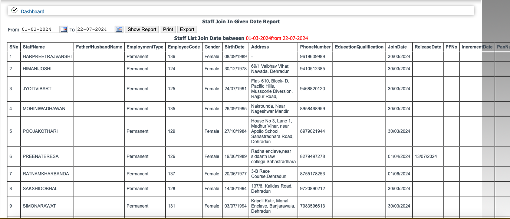This screenshot has height=219, width=510.
Task: Click birth date 30/12/1978
Action: coord(236,69)
